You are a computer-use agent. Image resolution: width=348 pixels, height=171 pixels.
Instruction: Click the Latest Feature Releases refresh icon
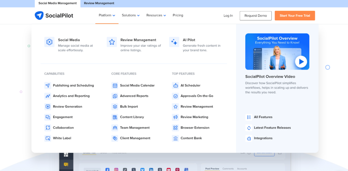coord(249,128)
